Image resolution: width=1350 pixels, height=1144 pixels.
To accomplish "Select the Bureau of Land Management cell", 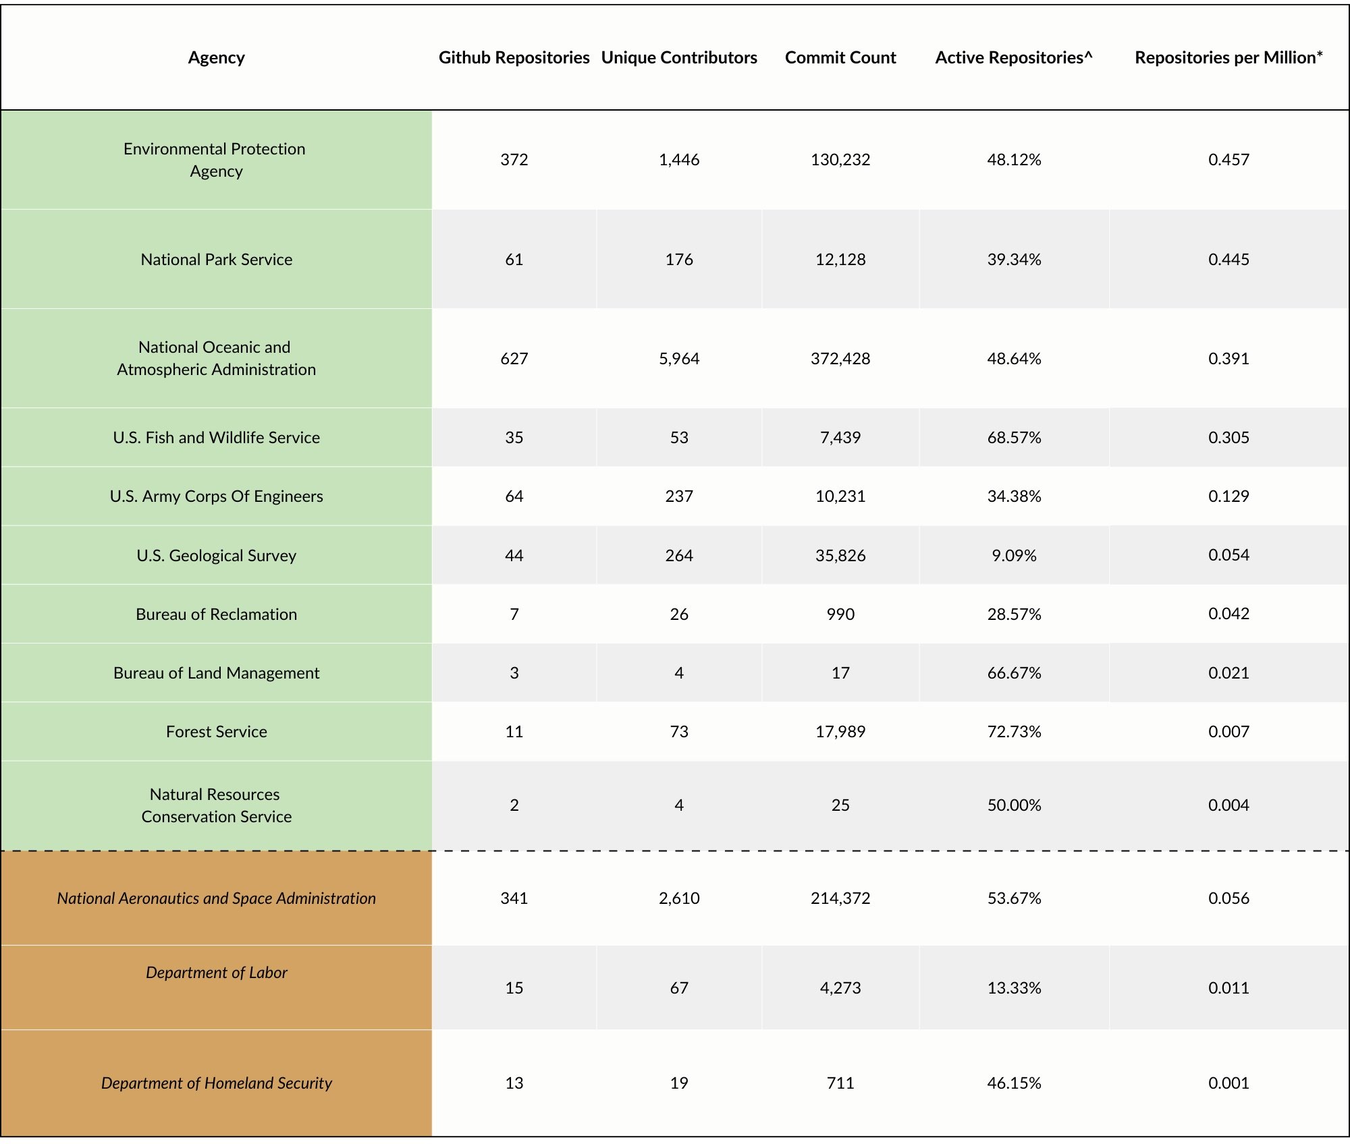I will 216,673.
